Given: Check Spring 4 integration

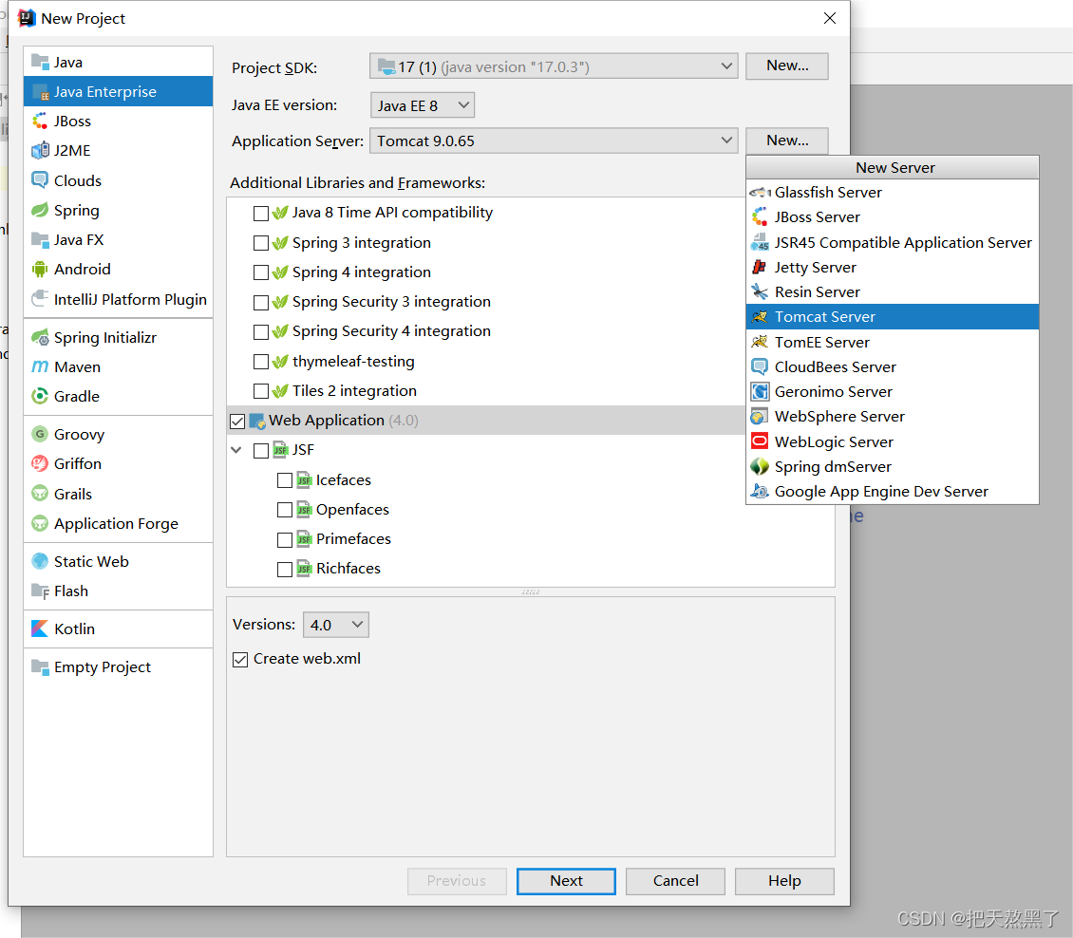Looking at the screenshot, I should tap(261, 272).
